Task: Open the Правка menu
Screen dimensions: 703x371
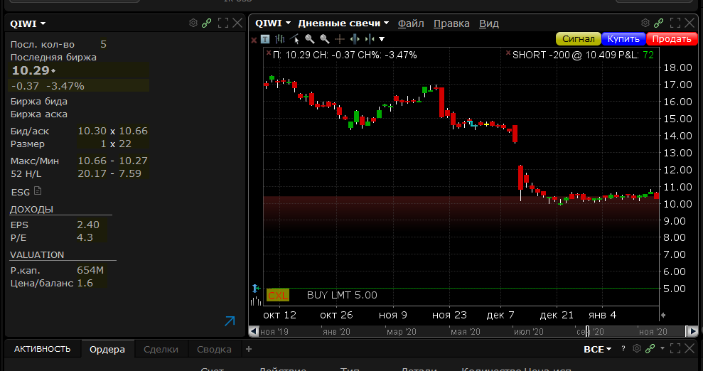Action: click(451, 23)
